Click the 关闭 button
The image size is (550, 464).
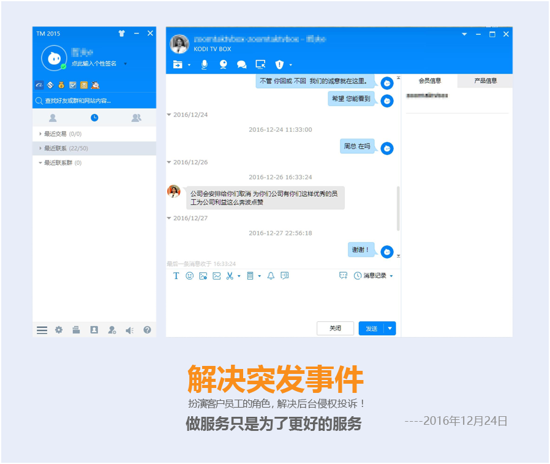pos(335,329)
